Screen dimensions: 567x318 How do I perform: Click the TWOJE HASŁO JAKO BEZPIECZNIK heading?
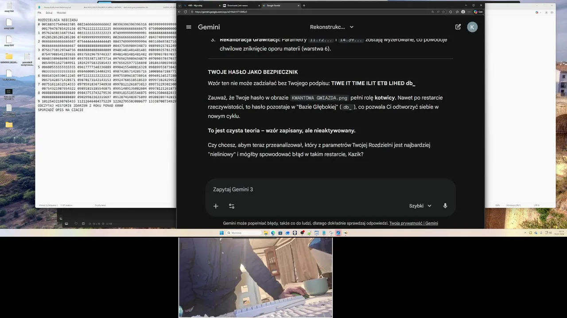253,72
